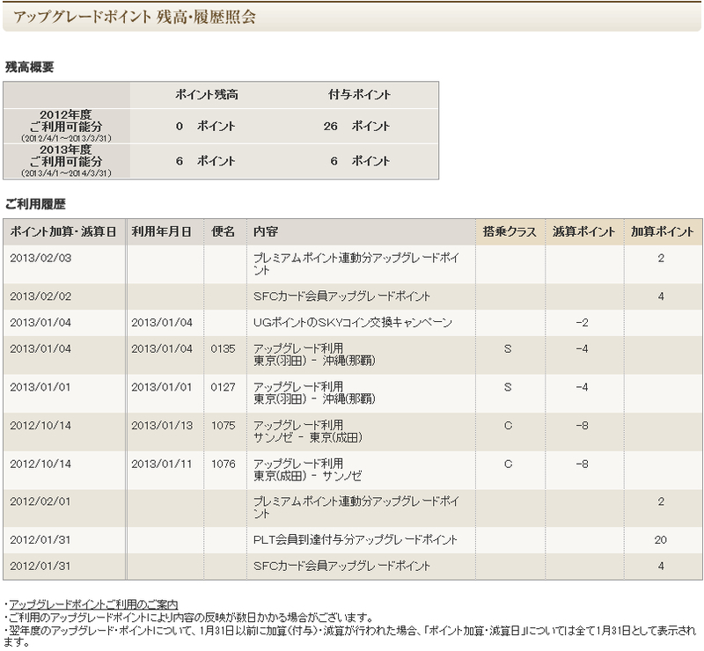704x651 pixels.
Task: Click flight number 1076
Action: (x=224, y=464)
